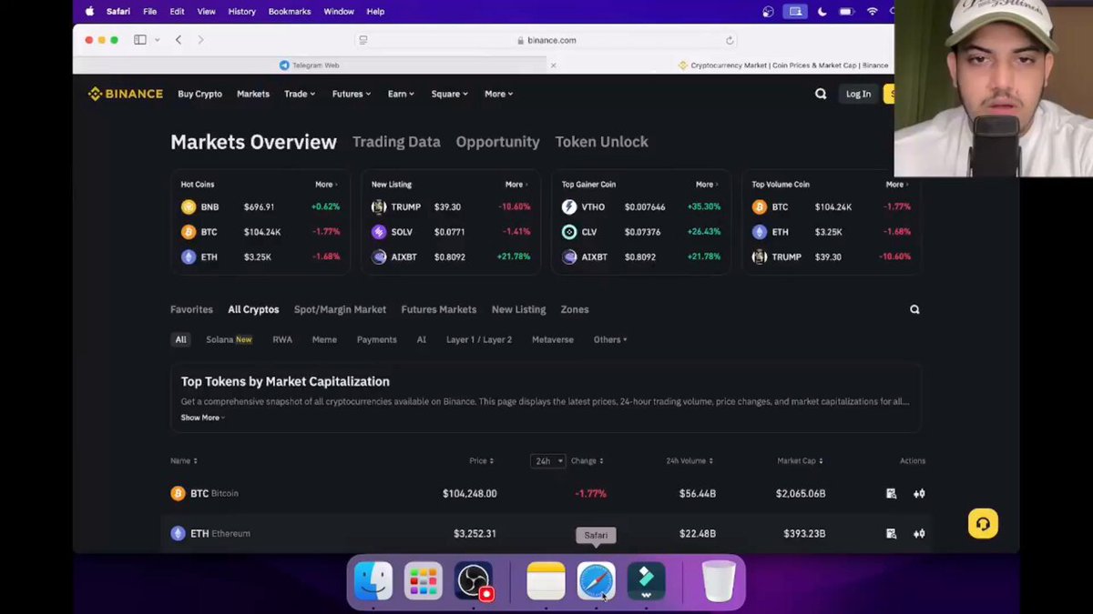
Task: Select the Favorites tab
Action: tap(191, 309)
